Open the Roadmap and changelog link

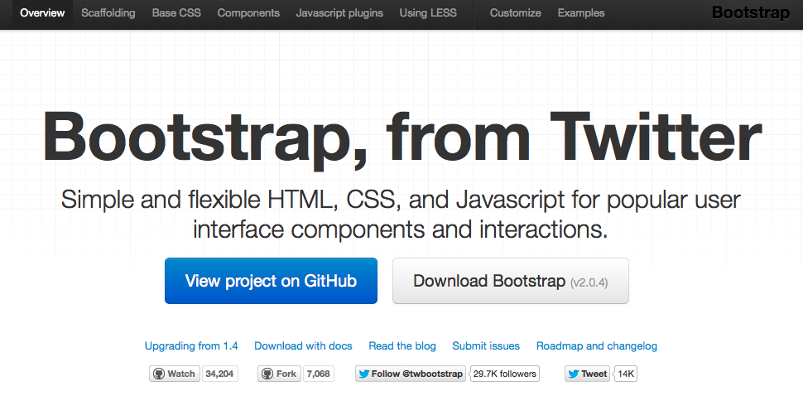(596, 346)
